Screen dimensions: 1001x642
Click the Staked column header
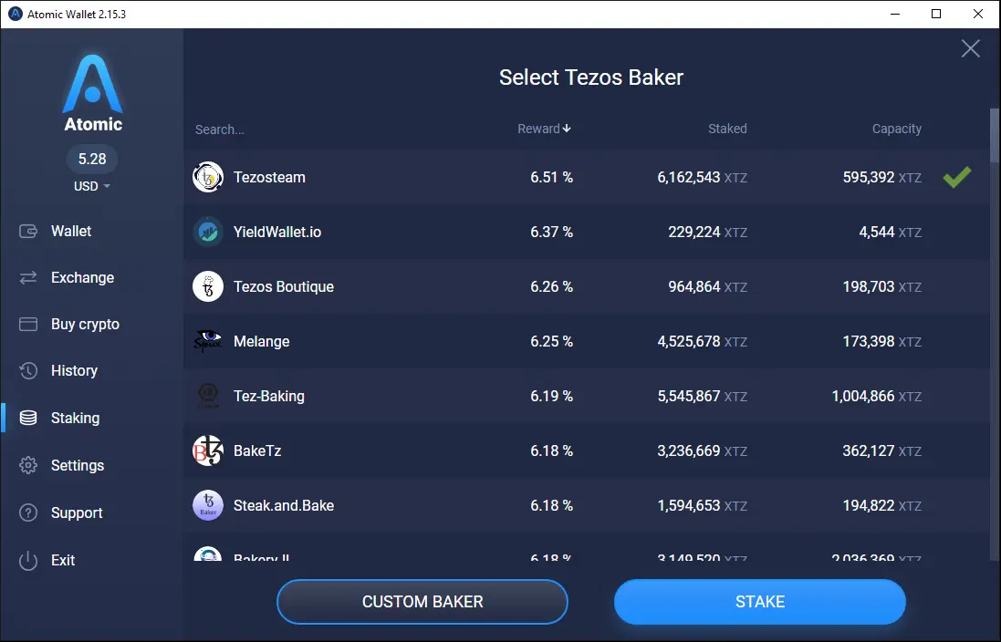click(x=727, y=129)
